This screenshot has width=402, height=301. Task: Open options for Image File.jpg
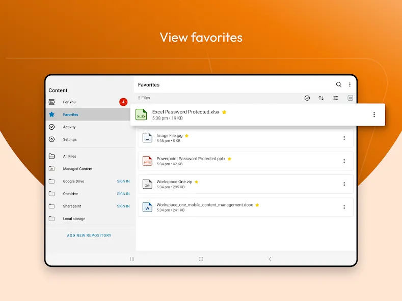point(344,138)
